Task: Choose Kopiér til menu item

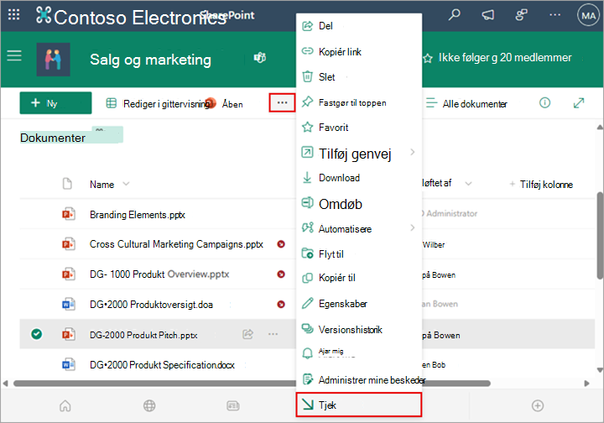Action: (x=359, y=278)
